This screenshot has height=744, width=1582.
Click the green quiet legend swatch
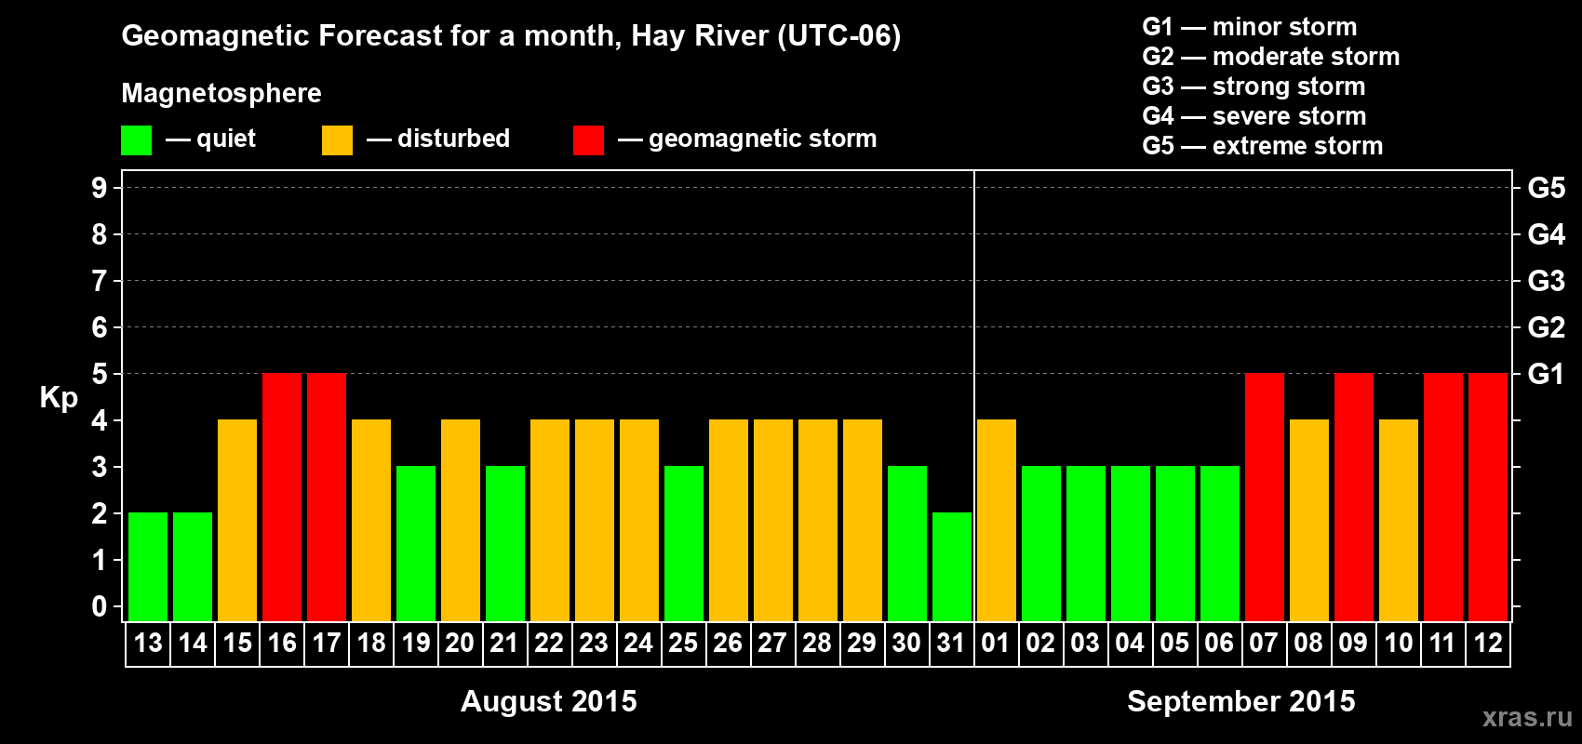click(x=136, y=140)
